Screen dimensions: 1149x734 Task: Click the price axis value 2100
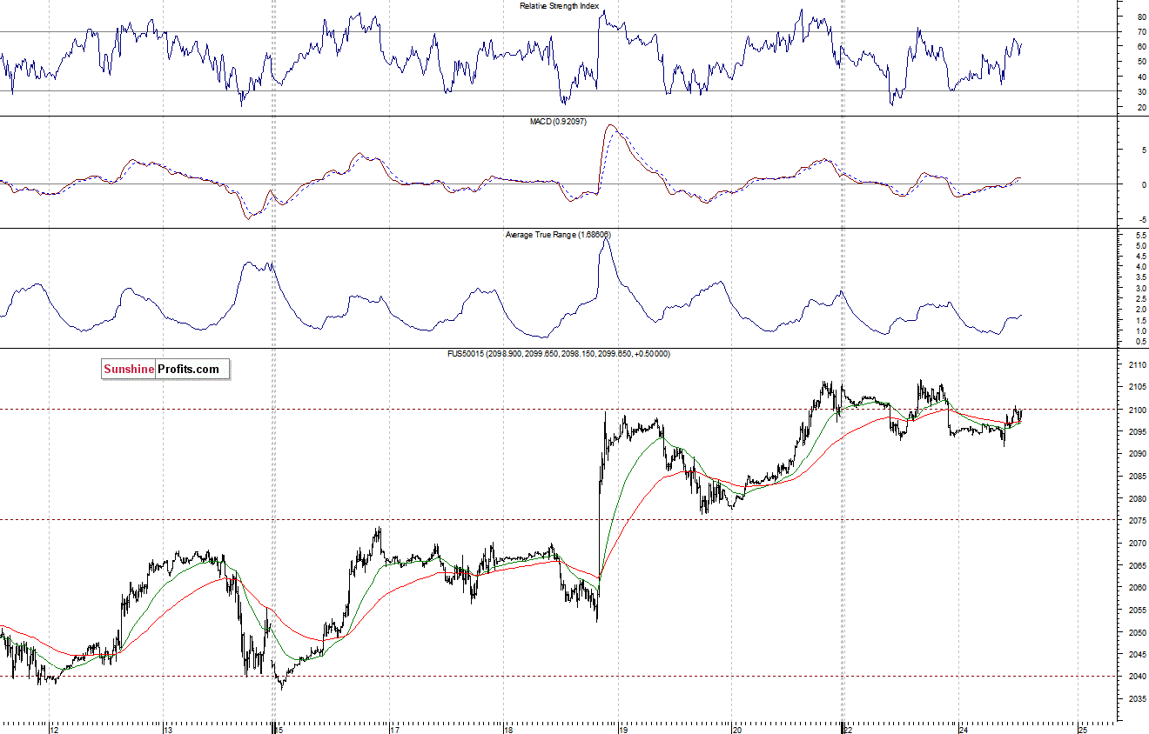coord(1138,410)
